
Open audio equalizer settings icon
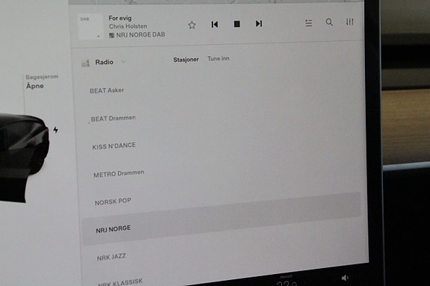[x=350, y=22]
